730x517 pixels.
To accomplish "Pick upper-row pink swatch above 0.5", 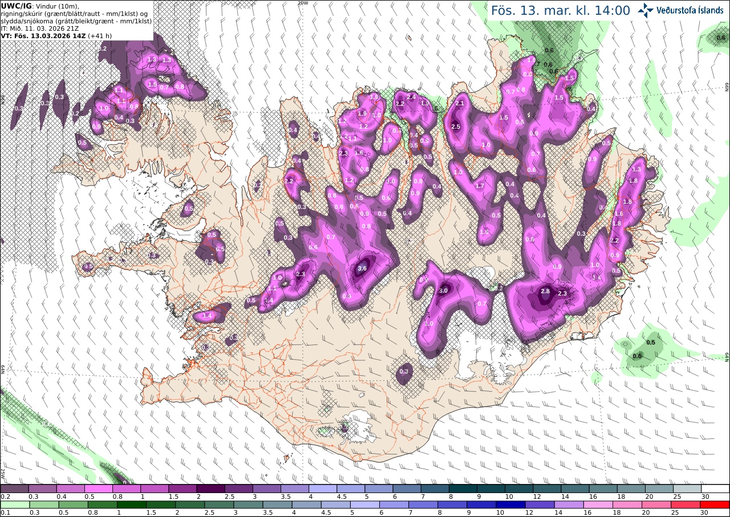I will point(98,489).
